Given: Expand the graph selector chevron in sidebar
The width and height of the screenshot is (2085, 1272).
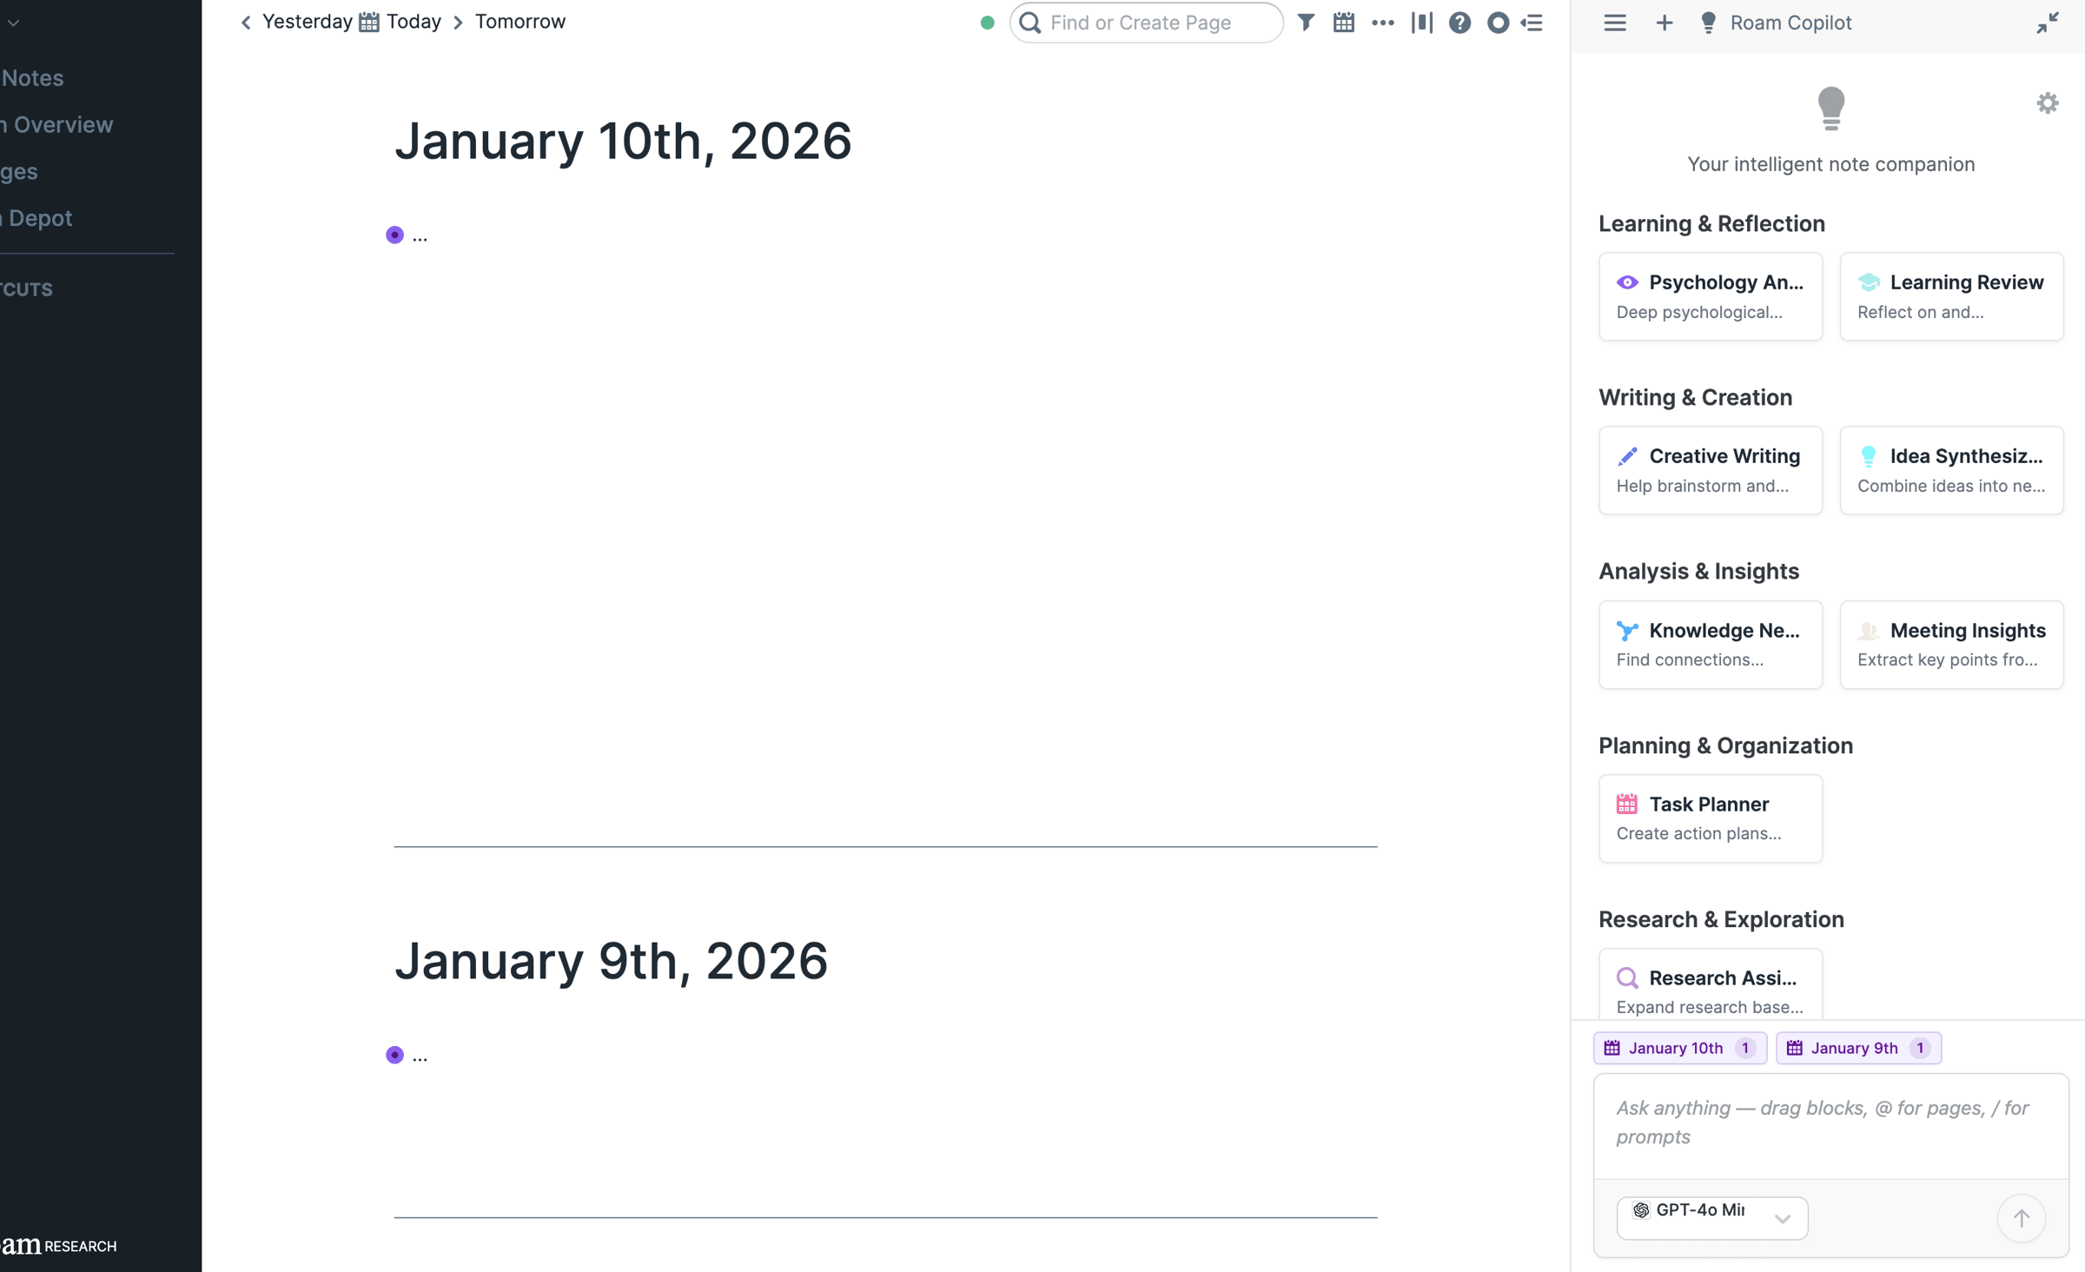Looking at the screenshot, I should [13, 23].
